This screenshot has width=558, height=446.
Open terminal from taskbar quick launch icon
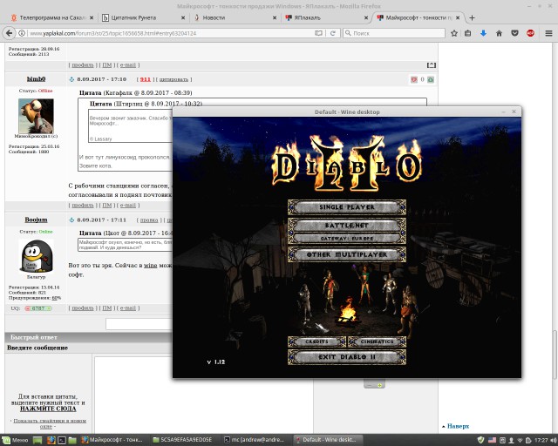coord(62,440)
